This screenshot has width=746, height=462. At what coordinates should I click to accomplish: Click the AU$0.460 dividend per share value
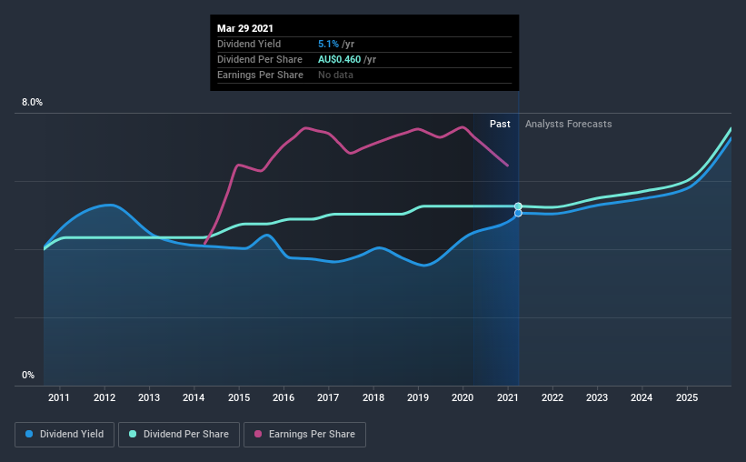pyautogui.click(x=339, y=59)
